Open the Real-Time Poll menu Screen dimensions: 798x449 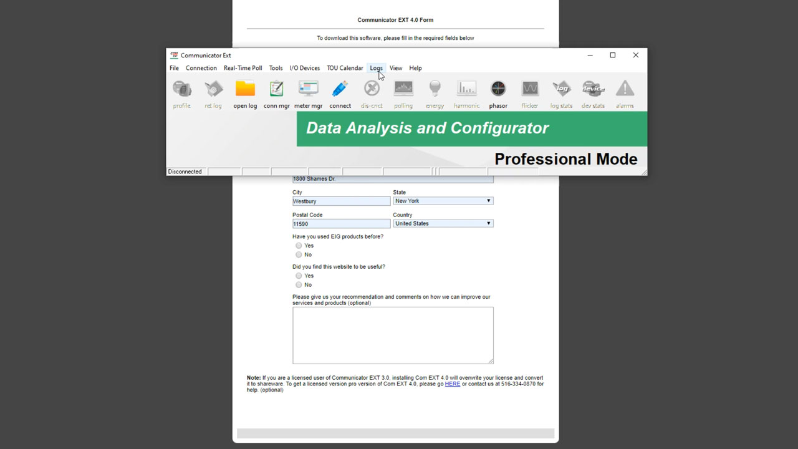tap(243, 68)
